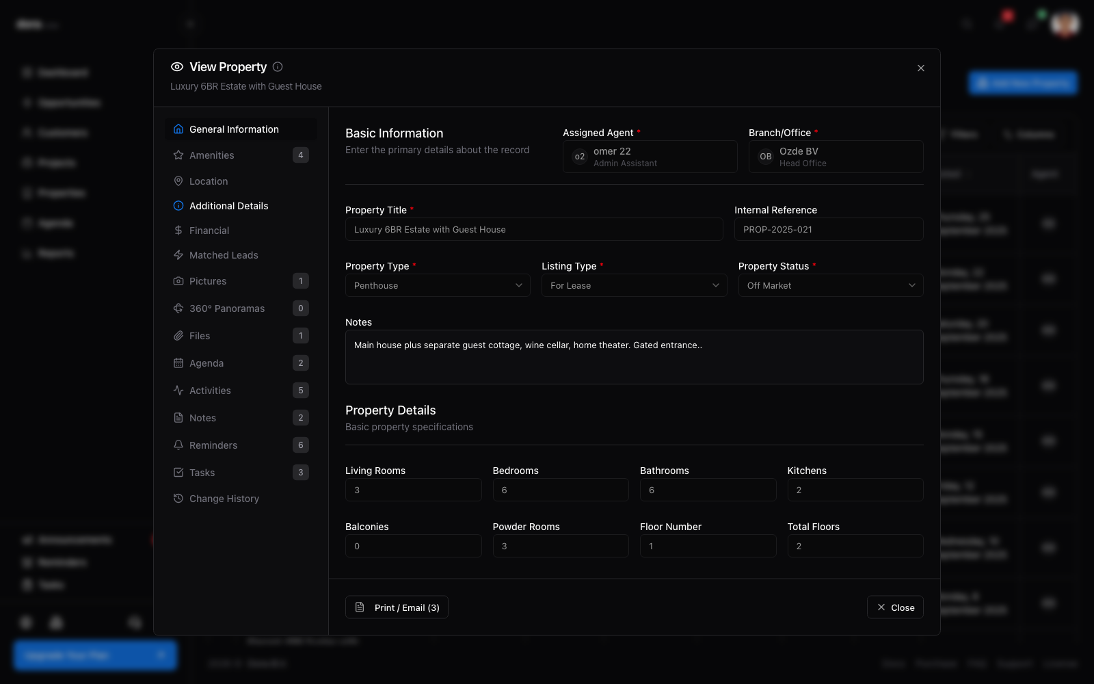The height and width of the screenshot is (684, 1094).
Task: Click the Living Rooms field
Action: (x=413, y=490)
